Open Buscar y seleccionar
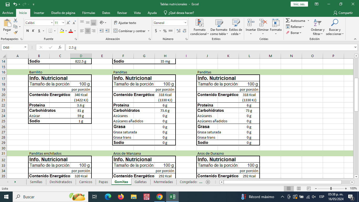 (x=335, y=27)
